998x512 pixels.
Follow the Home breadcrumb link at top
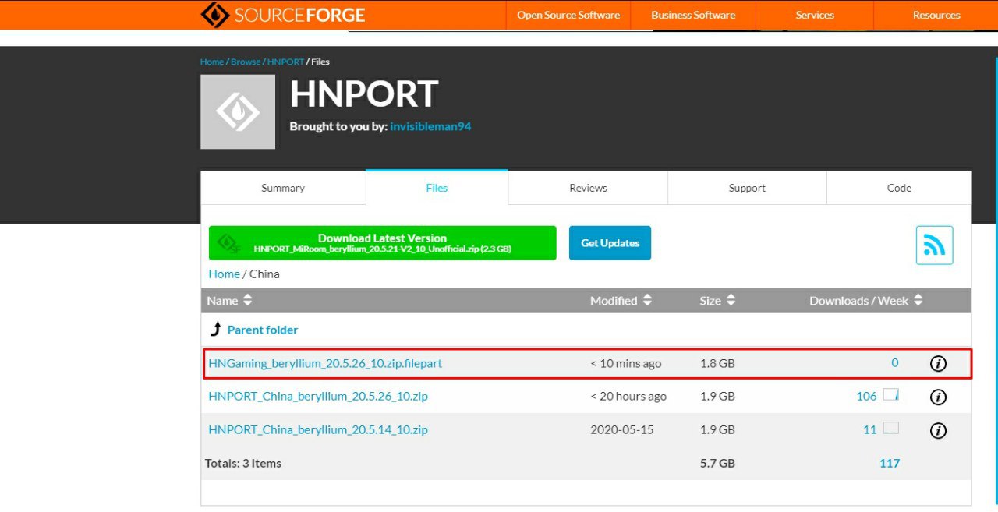212,62
